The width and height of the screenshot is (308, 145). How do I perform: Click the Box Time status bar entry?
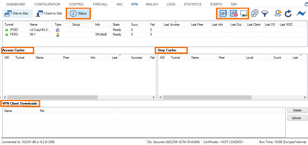click(283, 142)
